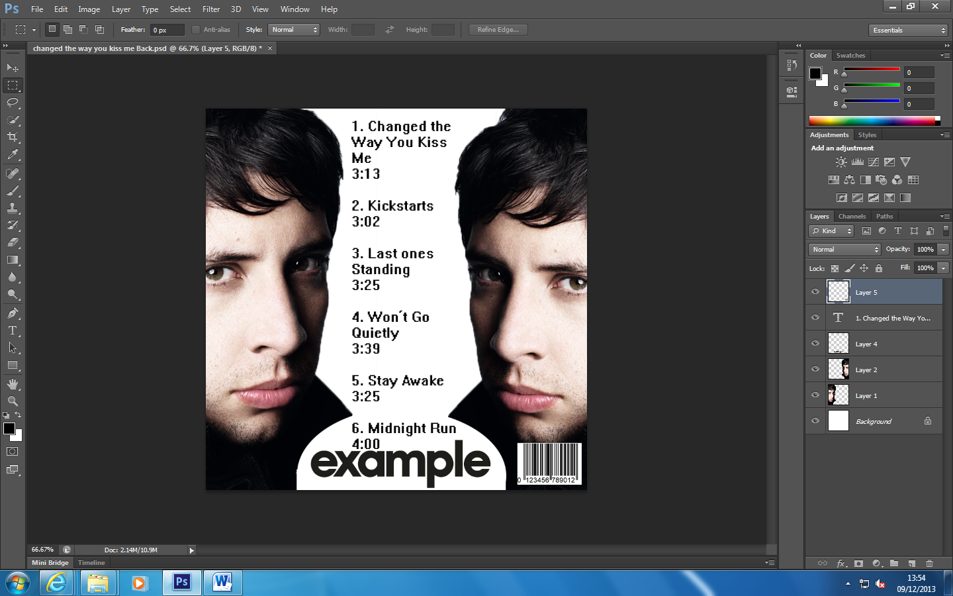Toggle visibility of Layer 4
Viewport: 953px width, 596px height.
click(x=815, y=343)
